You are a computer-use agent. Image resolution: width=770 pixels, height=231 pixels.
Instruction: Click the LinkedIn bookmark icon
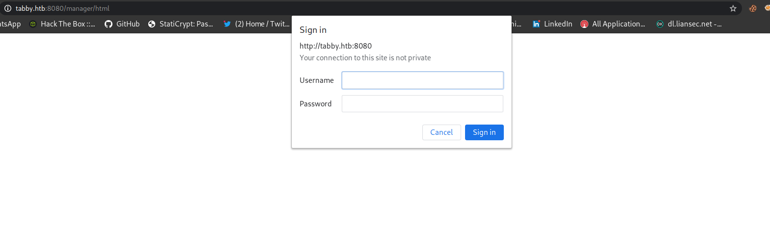pos(536,24)
